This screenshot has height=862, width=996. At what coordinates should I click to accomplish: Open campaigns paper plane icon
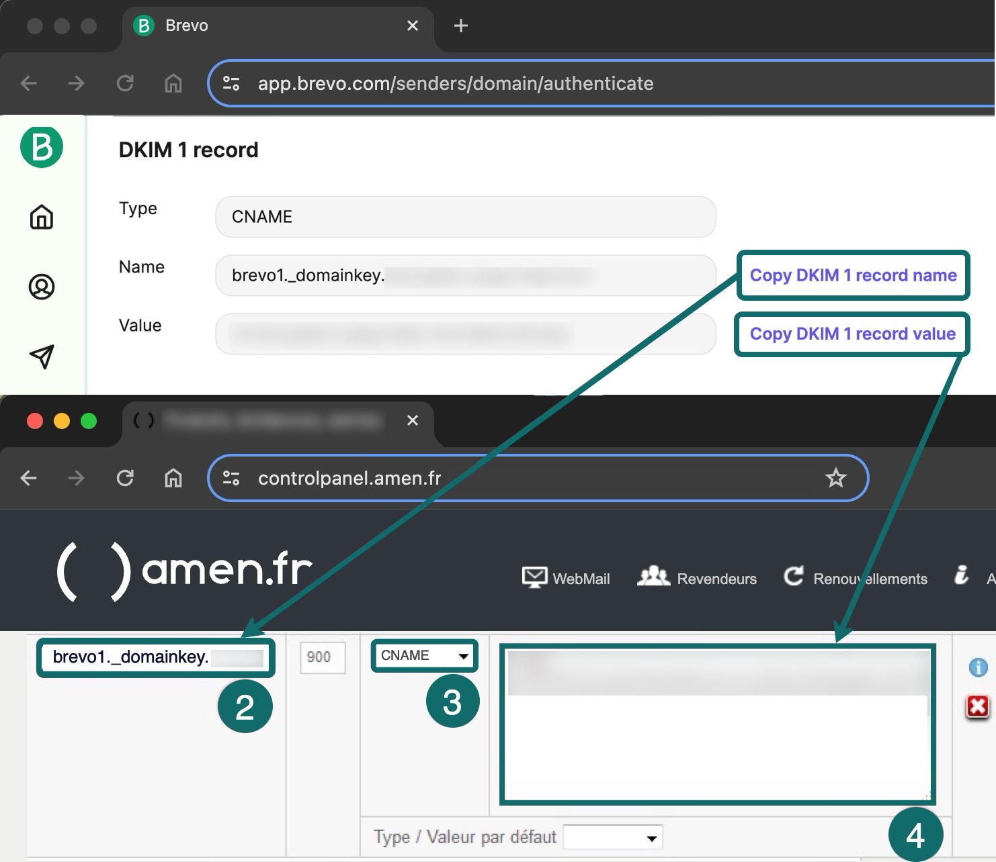[42, 356]
